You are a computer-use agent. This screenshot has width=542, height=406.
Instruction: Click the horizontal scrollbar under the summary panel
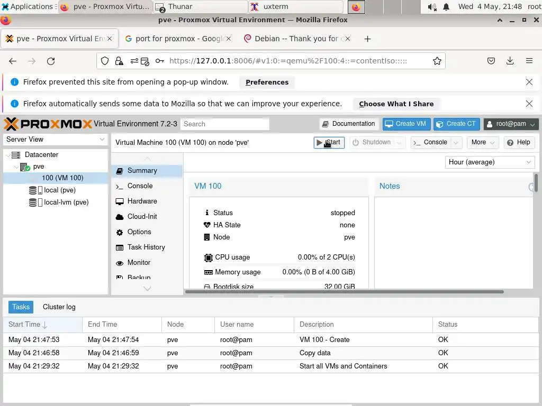[x=344, y=292]
